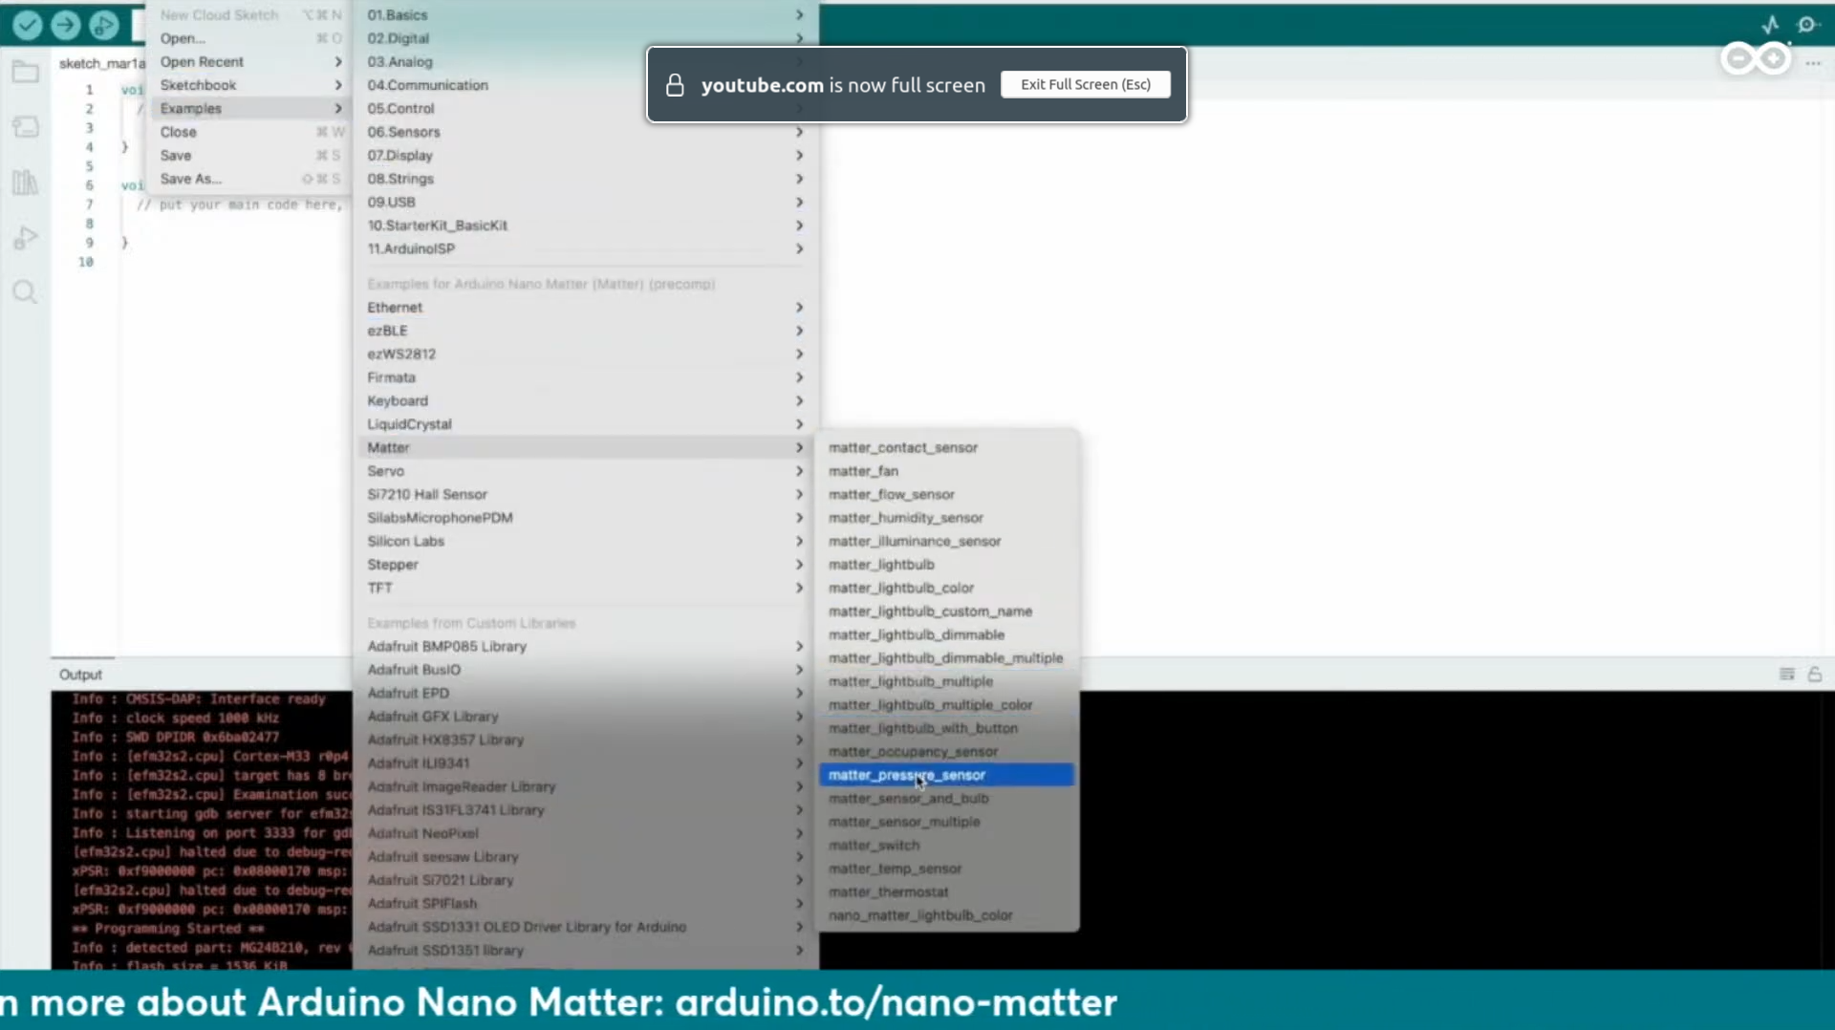Screen dimensions: 1835x1030
Task: Open the Boards Manager sidebar icon
Action: [x=25, y=127]
